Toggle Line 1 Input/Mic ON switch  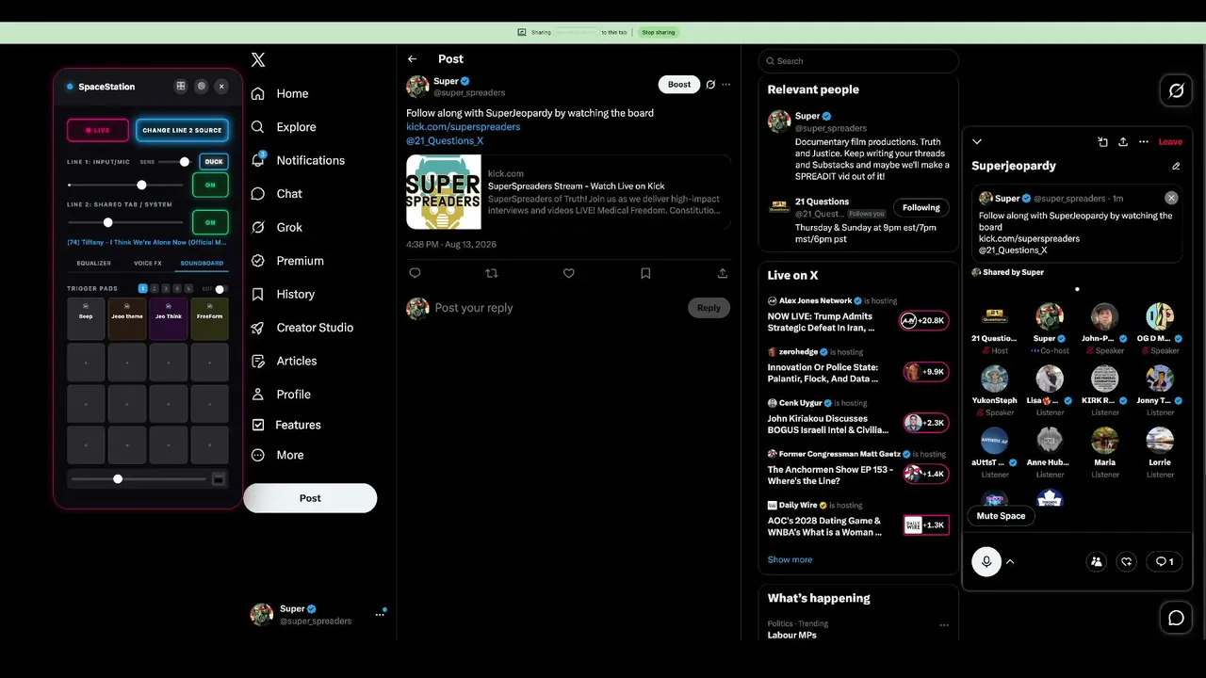click(x=210, y=185)
